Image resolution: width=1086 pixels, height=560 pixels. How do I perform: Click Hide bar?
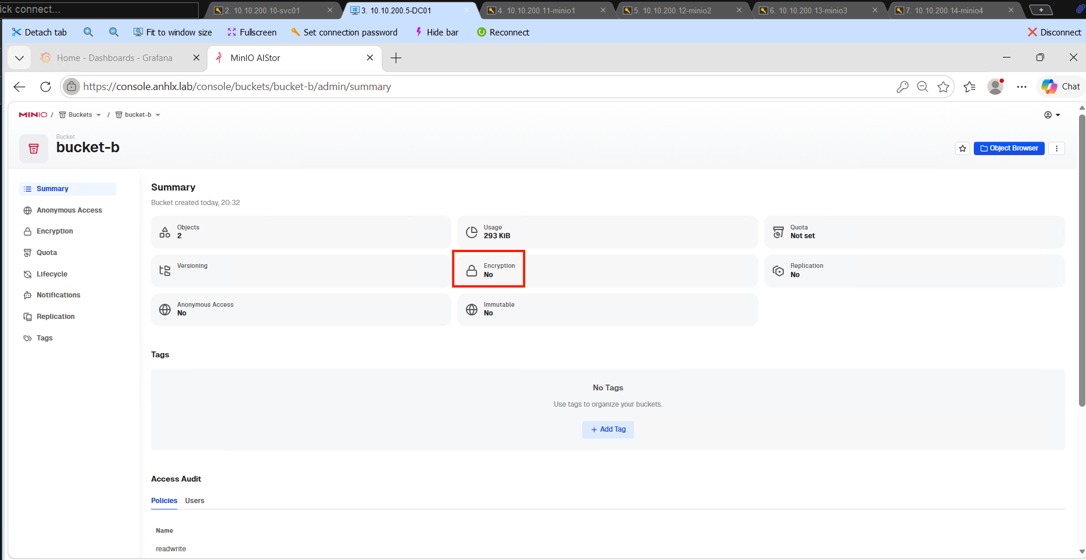[x=436, y=33]
